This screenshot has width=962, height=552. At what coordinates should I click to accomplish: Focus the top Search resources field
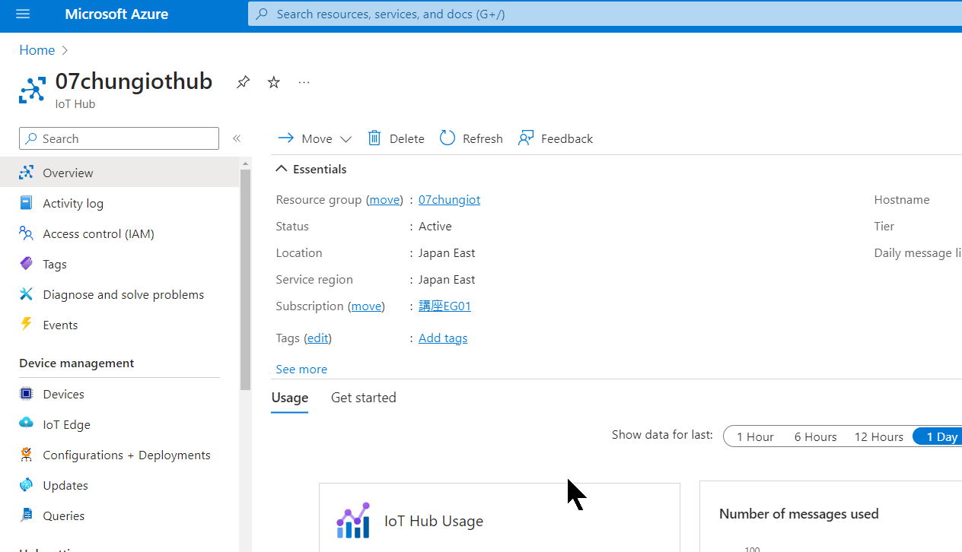tap(605, 14)
